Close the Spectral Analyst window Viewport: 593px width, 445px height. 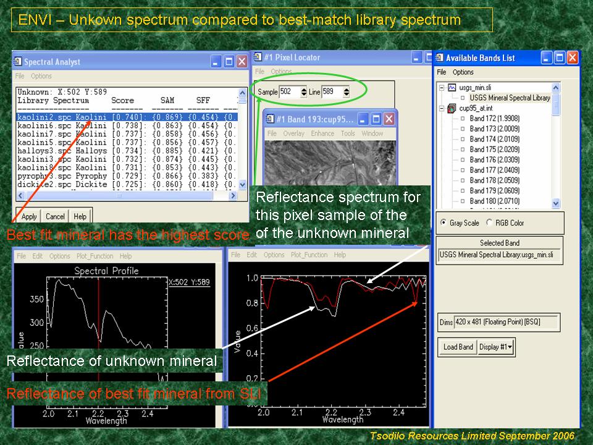(x=242, y=61)
